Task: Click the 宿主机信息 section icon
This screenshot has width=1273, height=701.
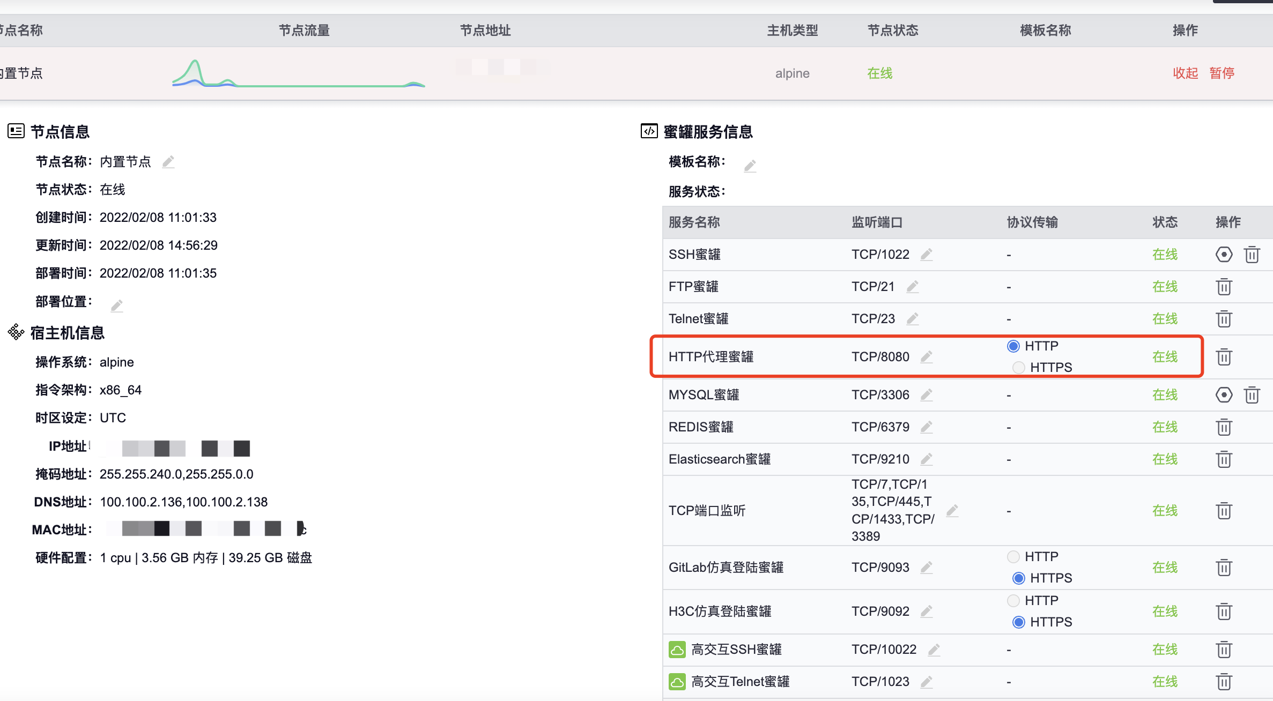Action: [16, 332]
